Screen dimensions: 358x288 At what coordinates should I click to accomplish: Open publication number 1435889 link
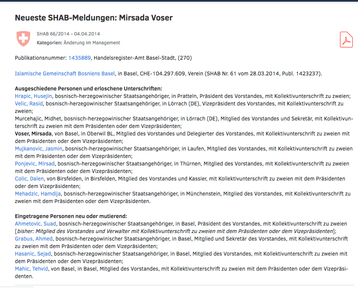pyautogui.click(x=80, y=58)
